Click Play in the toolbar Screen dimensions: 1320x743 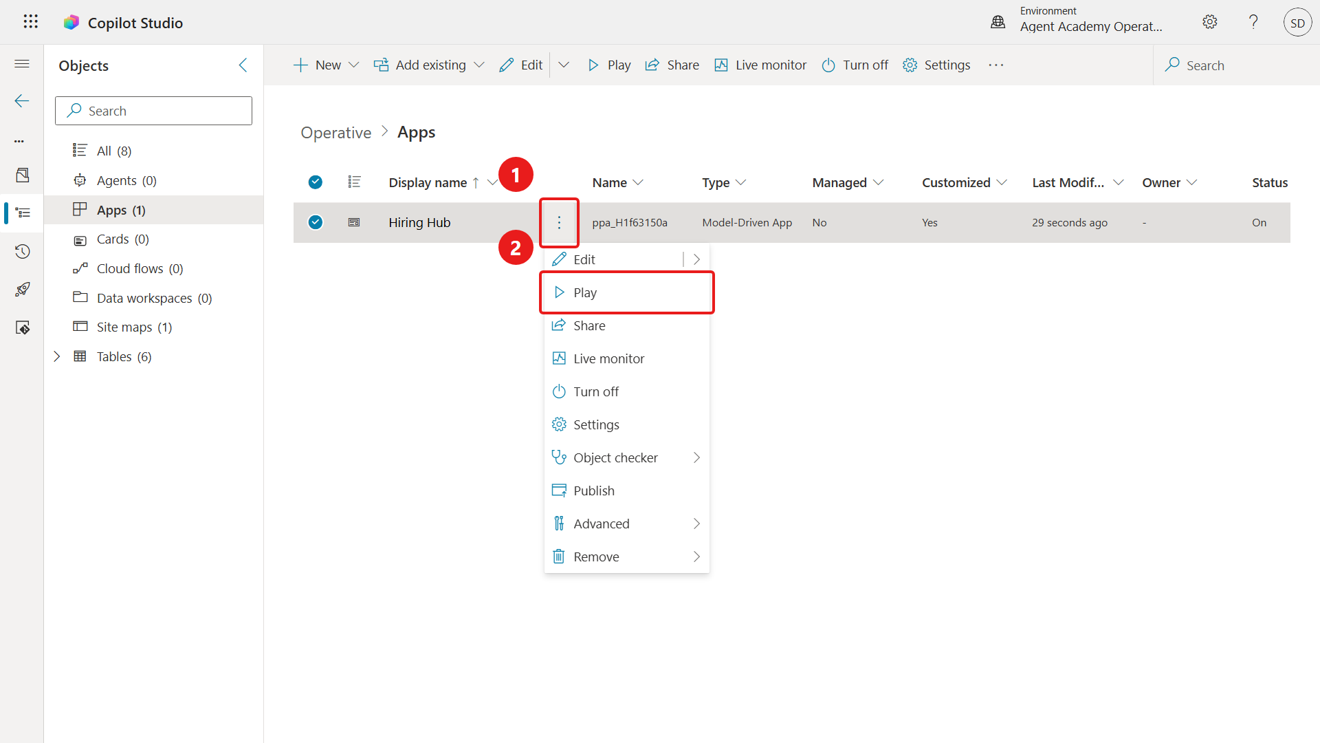tap(609, 65)
